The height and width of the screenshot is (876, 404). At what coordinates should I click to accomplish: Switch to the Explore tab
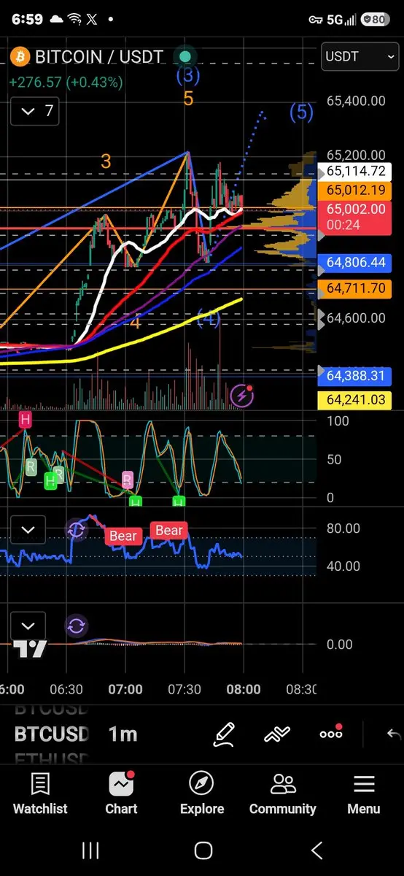[x=202, y=794]
